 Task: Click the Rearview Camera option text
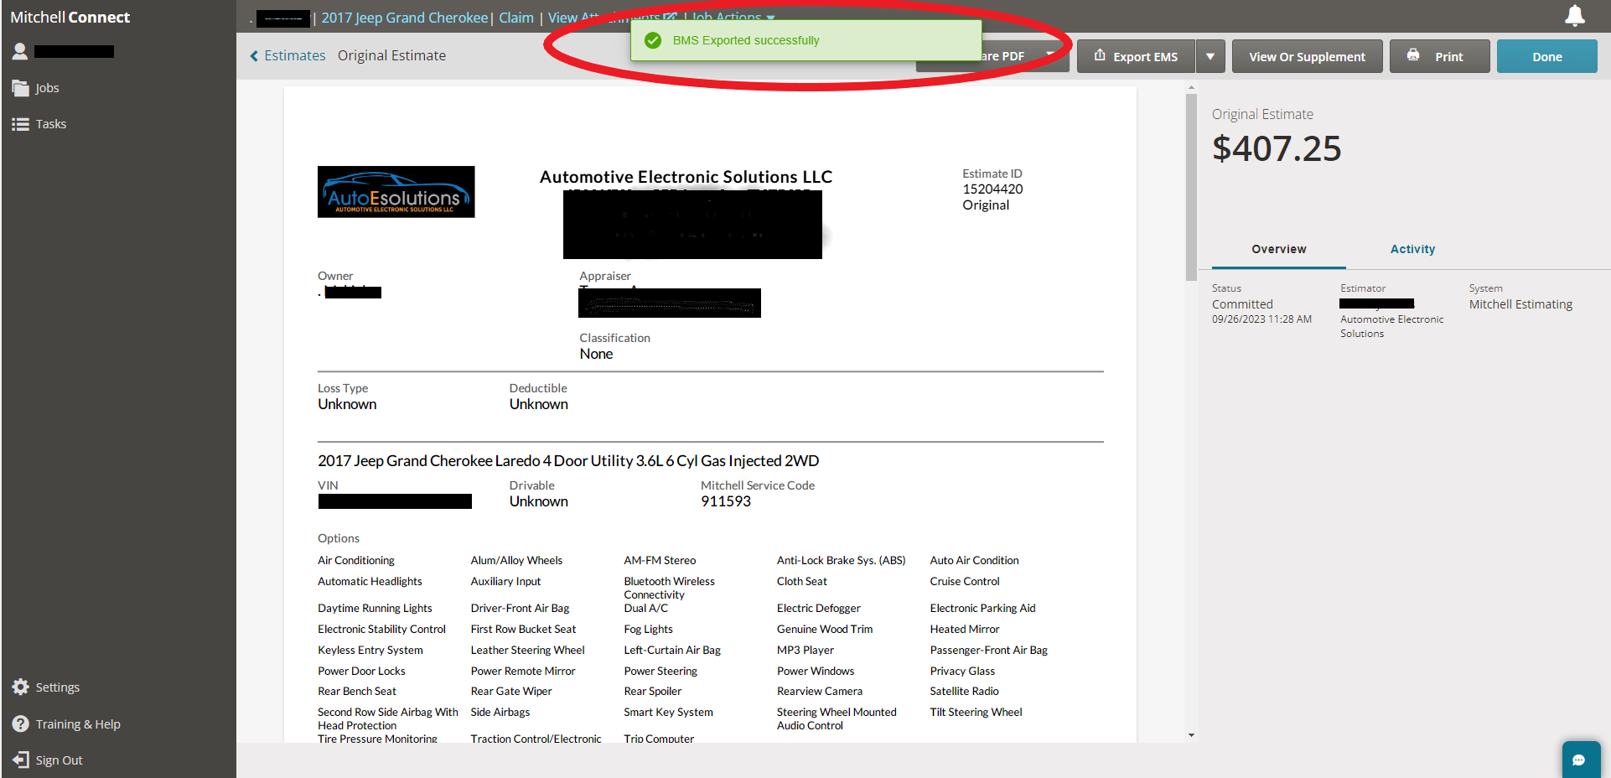point(819,691)
